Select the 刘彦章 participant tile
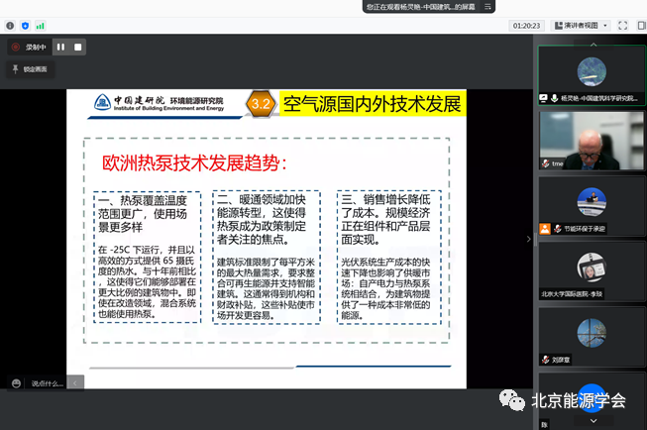647x430 pixels. tap(592, 337)
